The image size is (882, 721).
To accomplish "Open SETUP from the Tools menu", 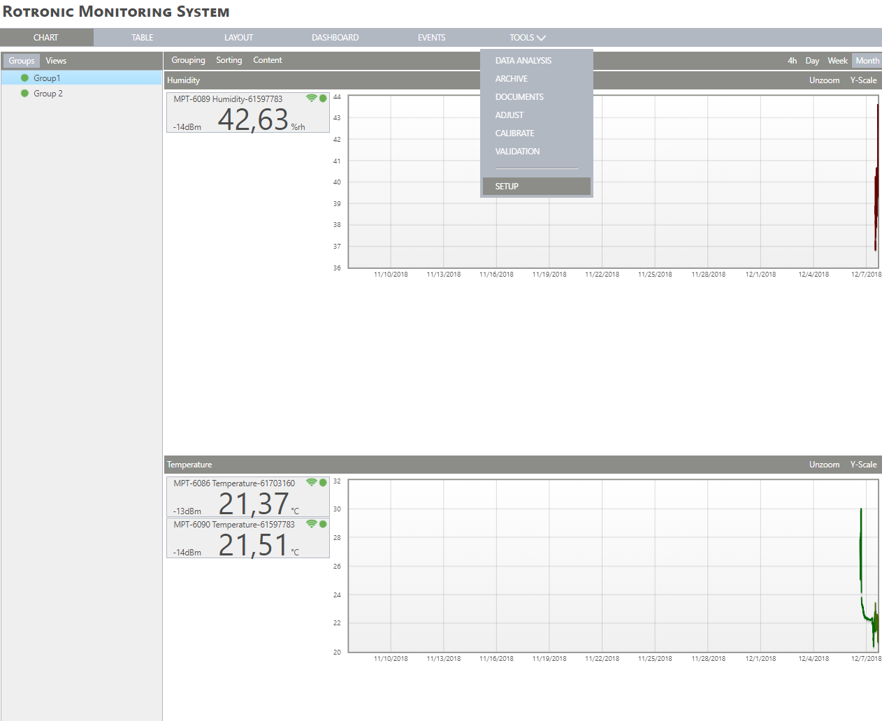I will (x=537, y=187).
